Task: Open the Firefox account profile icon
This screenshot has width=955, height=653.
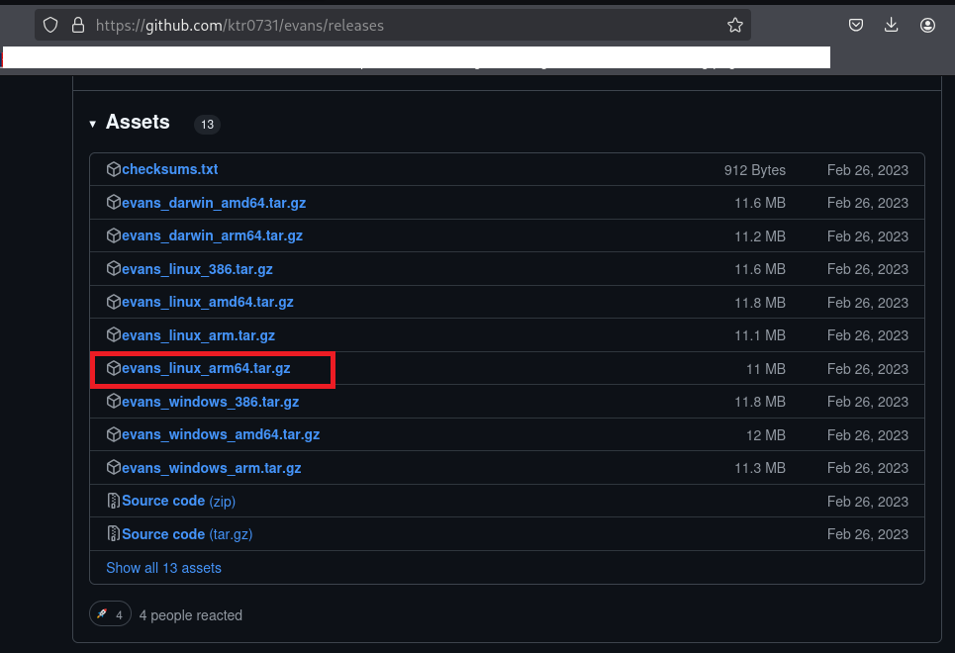Action: (x=927, y=25)
